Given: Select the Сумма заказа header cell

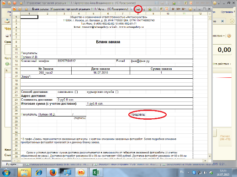Looking at the screenshot, I should click(x=161, y=69).
